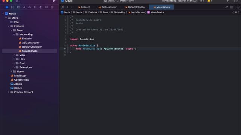Open the editor options lines menu
Image resolution: width=241 pixels, height=135 pixels.
pos(232,7)
